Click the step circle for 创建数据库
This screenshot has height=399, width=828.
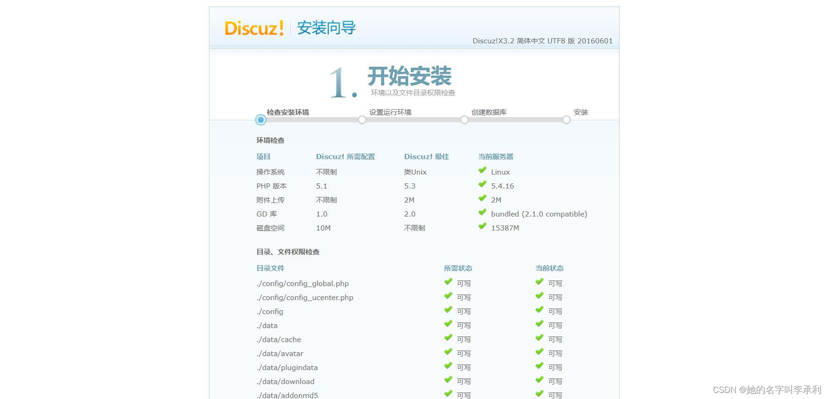pos(464,120)
